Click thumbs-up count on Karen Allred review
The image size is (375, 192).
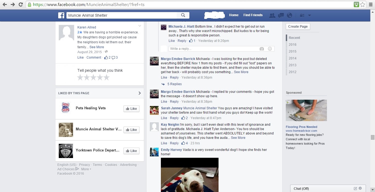pos(107,58)
